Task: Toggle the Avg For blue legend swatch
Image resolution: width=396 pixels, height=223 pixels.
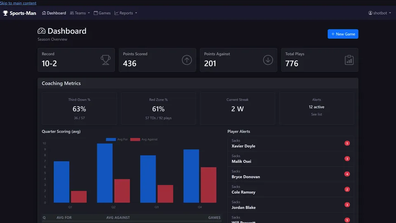Action: click(111, 139)
